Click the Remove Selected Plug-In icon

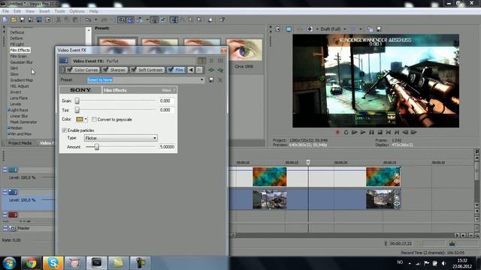(220, 70)
